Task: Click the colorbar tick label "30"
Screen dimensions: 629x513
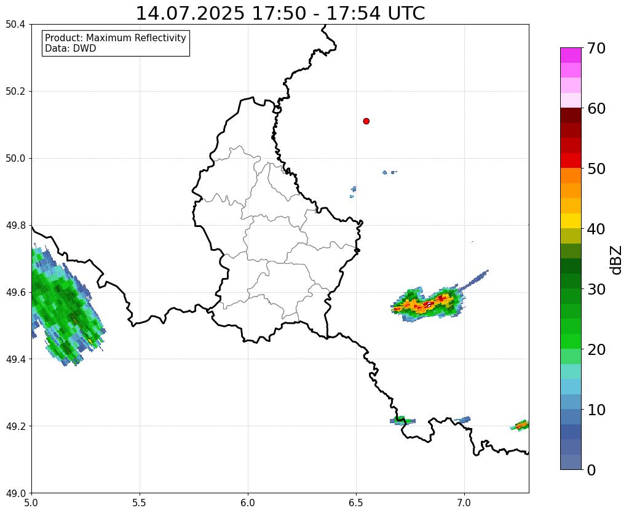Action: [x=596, y=289]
